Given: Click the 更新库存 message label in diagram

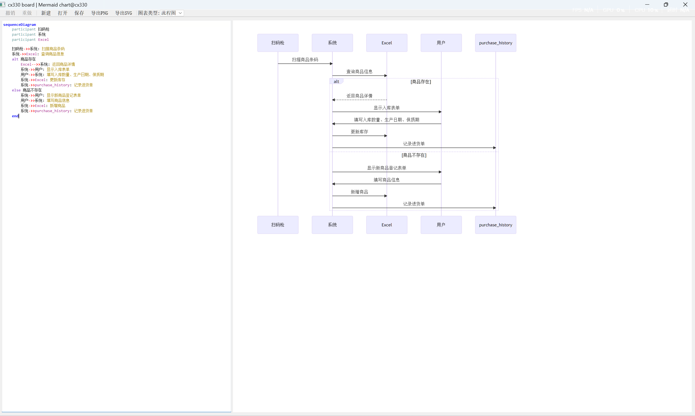Looking at the screenshot, I should [x=359, y=132].
